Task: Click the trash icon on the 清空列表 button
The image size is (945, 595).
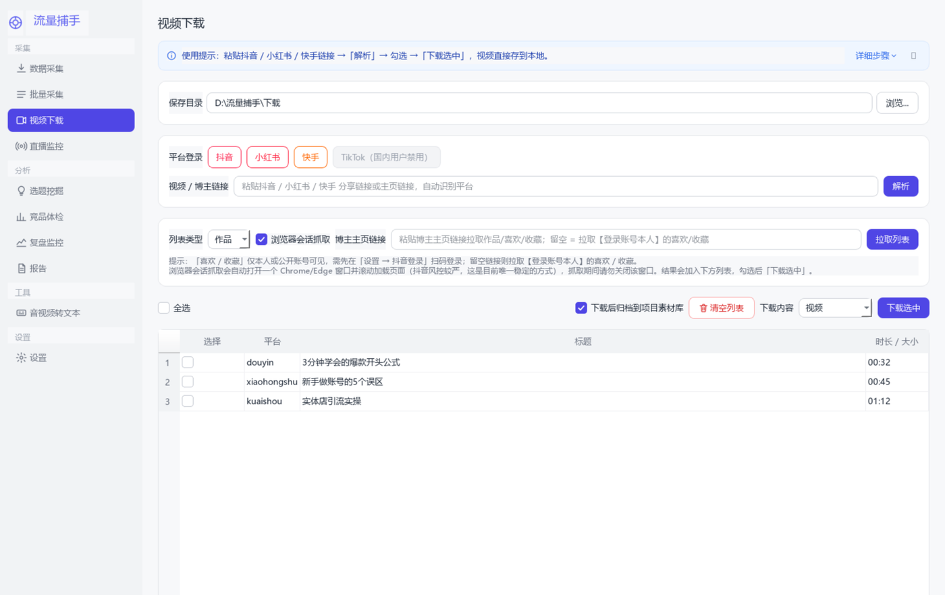Action: (703, 308)
